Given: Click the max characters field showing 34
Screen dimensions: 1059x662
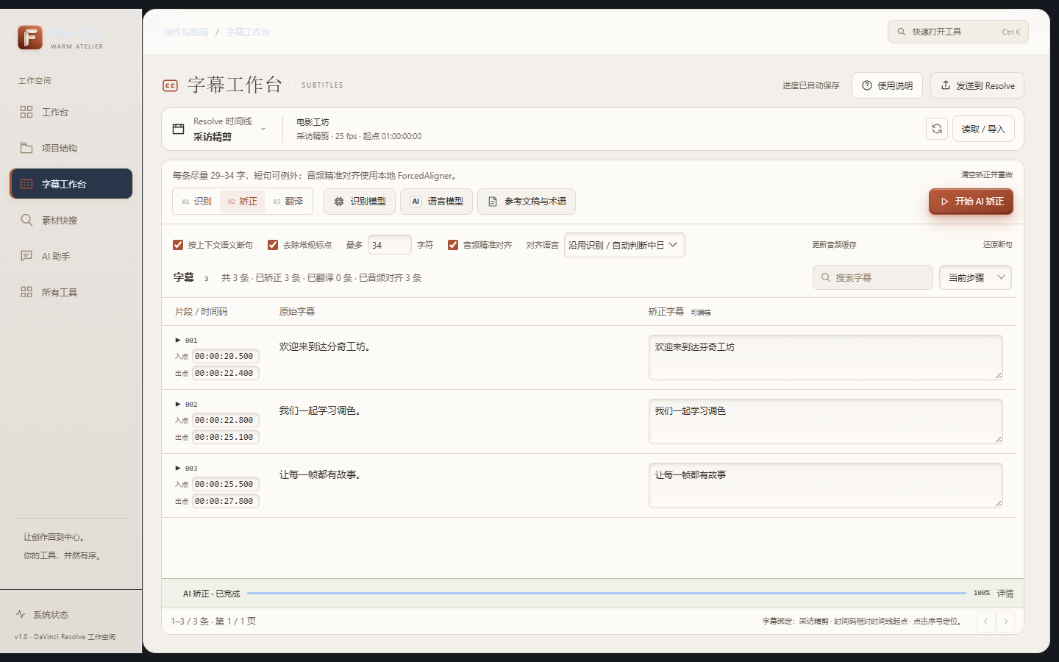Looking at the screenshot, I should tap(390, 245).
